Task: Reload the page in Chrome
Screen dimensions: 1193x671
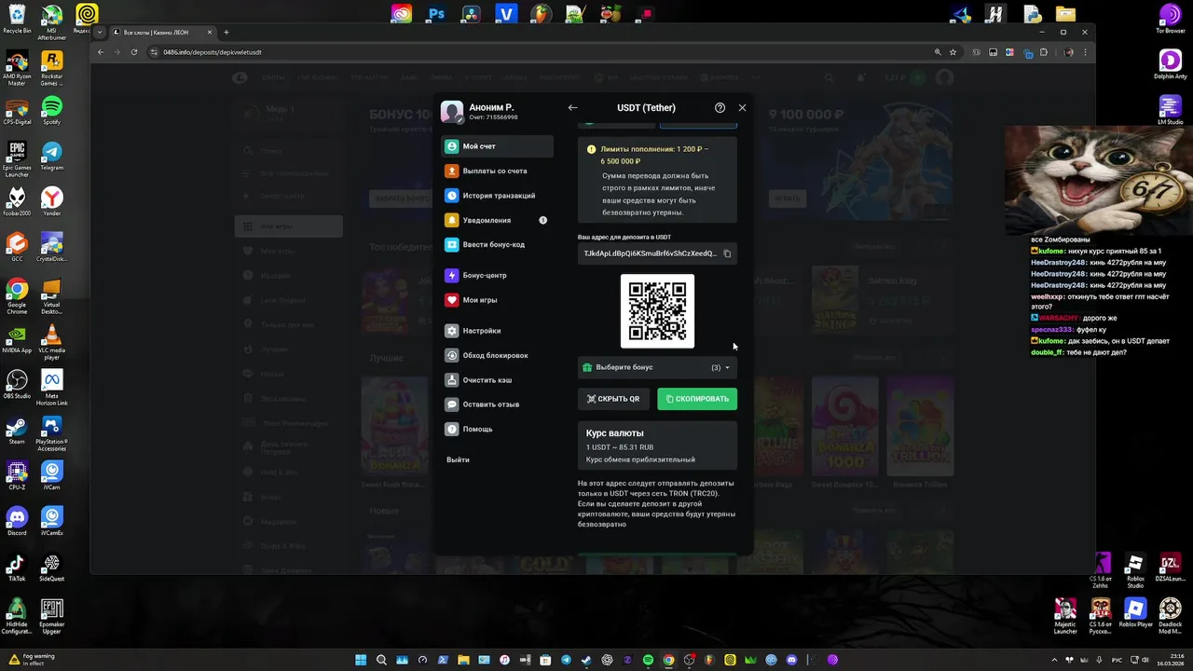Action: point(134,52)
